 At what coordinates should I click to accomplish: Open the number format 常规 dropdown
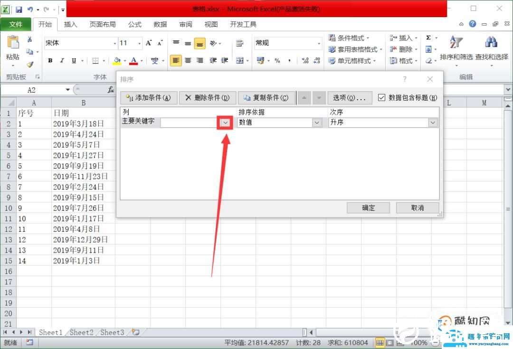coord(319,43)
